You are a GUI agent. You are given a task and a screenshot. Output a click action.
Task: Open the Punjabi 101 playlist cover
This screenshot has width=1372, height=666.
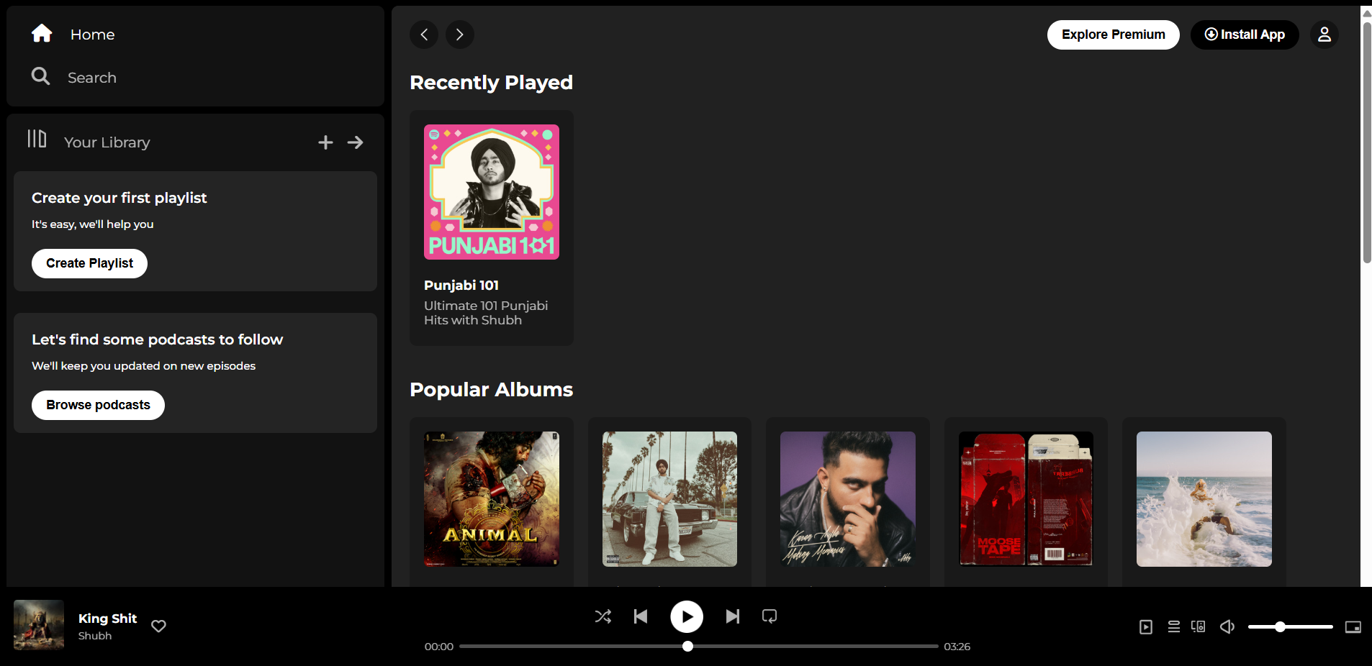coord(492,192)
